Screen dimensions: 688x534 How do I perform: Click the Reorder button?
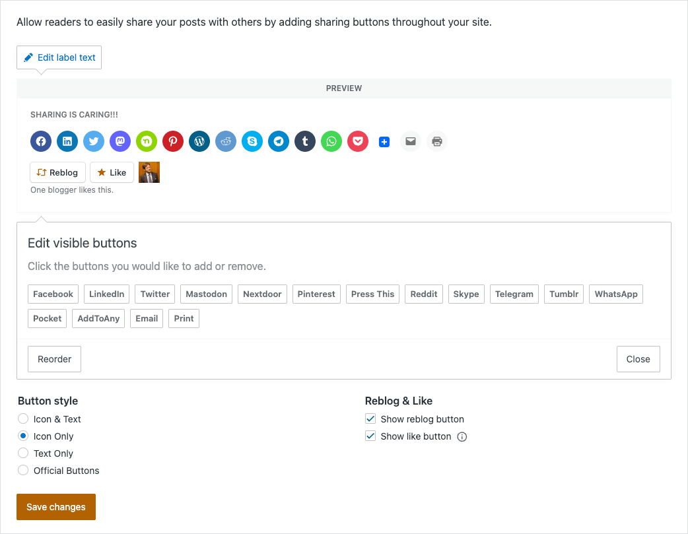coord(54,359)
